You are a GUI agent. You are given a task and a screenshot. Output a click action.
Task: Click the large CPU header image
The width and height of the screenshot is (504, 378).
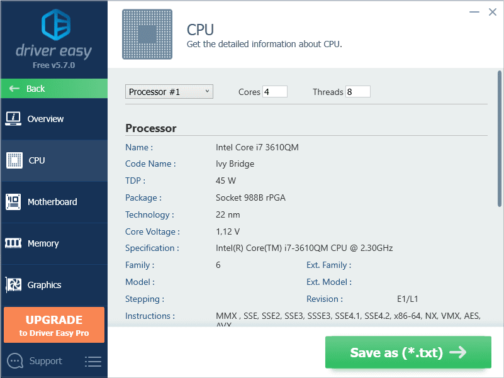pos(147,34)
